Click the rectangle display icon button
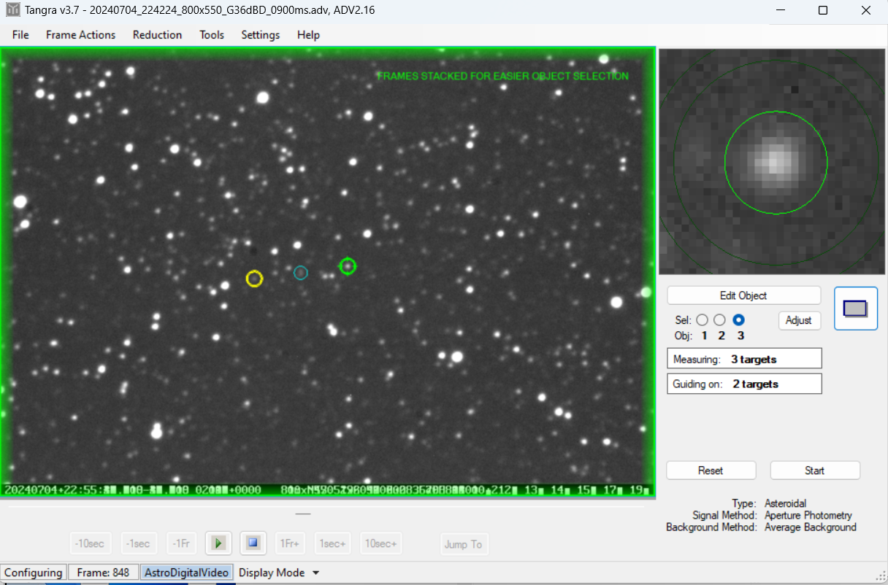Viewport: 888px width, 585px height. 855,309
